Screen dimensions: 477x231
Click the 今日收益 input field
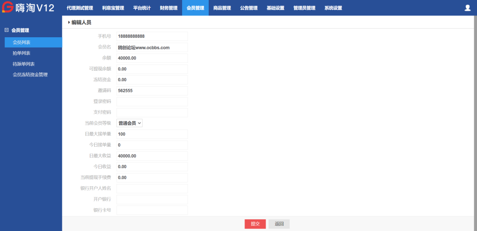pos(152,167)
